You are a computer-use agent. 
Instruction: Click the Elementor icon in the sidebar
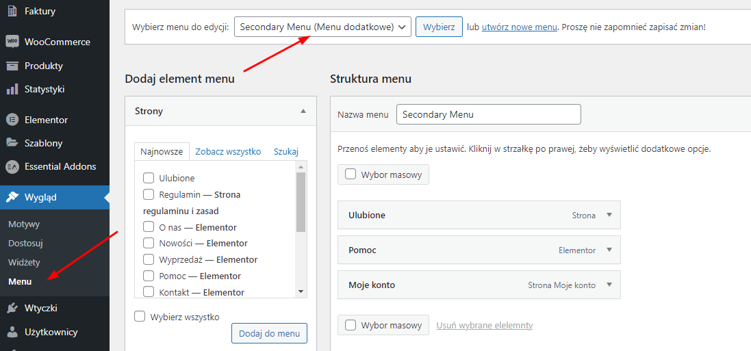12,120
